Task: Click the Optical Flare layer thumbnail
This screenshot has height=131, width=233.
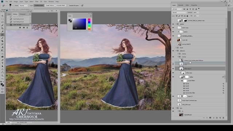Action: [181, 115]
